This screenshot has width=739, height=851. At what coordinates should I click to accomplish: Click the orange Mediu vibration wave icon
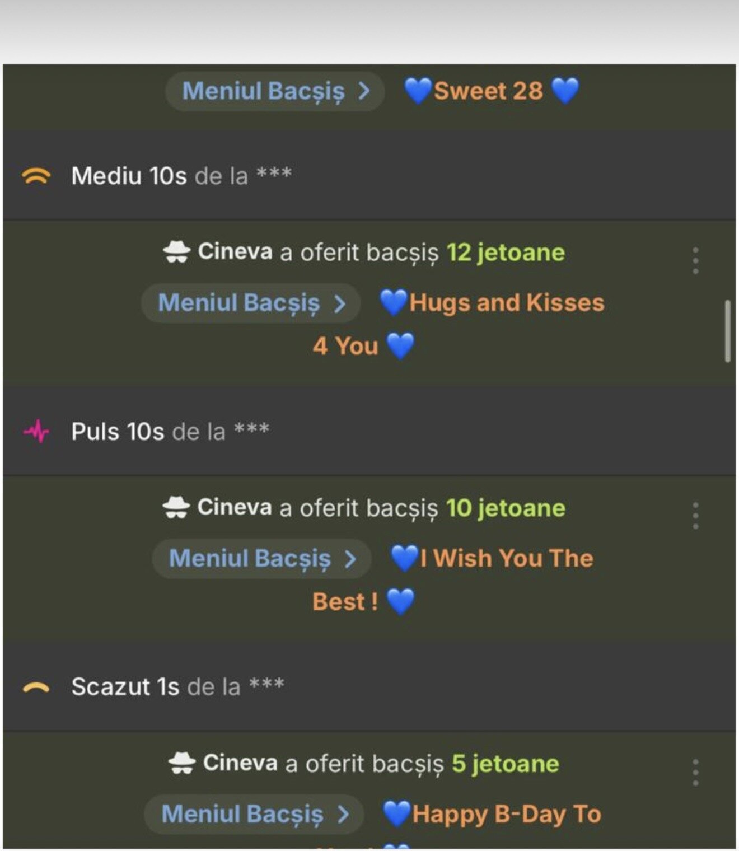pos(36,176)
